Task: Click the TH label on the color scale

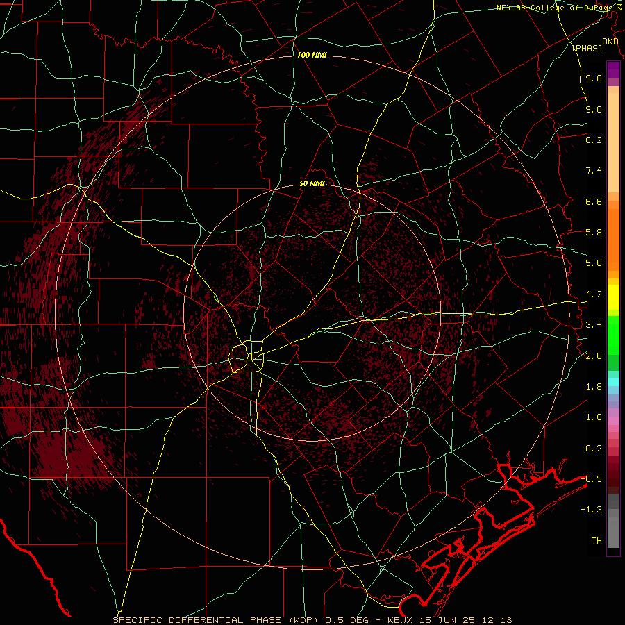Action: tap(597, 541)
